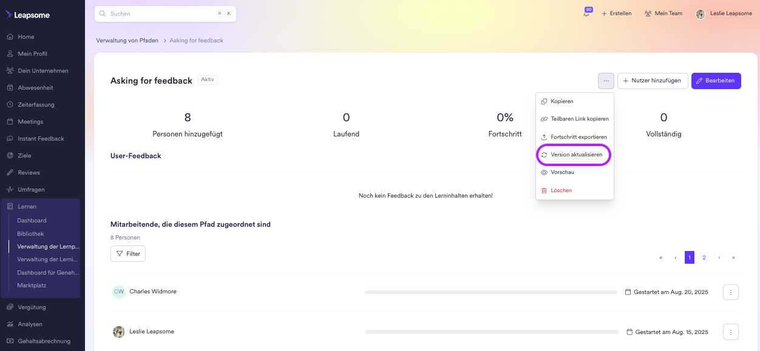Click the notification bell icon
This screenshot has width=760, height=351.
point(587,13)
